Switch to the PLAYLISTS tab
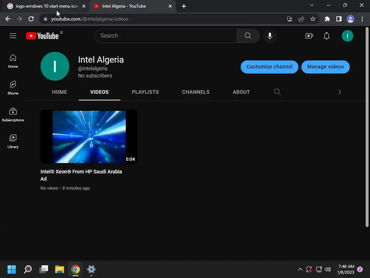Screen dimensions: 370x278 [x=145, y=92]
